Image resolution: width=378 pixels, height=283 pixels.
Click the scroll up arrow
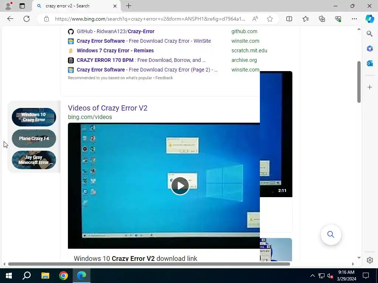pyautogui.click(x=359, y=29)
